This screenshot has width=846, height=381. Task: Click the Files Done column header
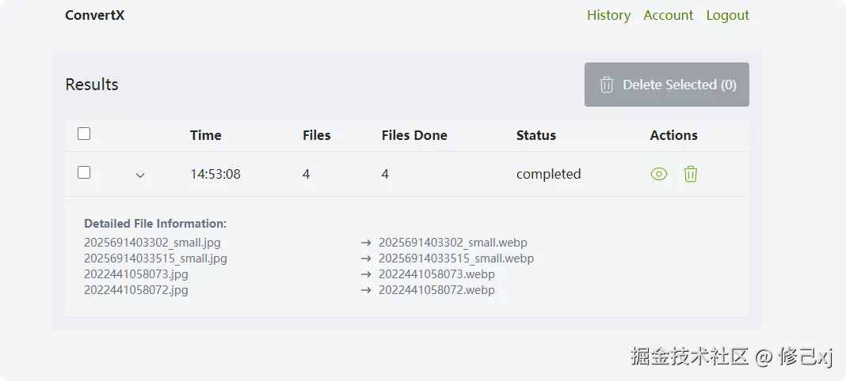pyautogui.click(x=414, y=135)
